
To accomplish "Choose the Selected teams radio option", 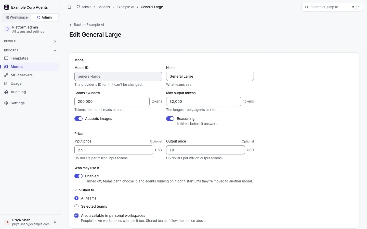I will (x=76, y=206).
